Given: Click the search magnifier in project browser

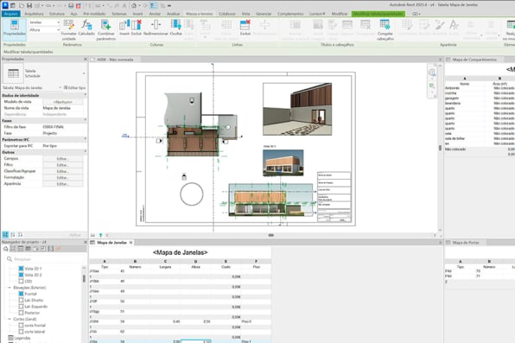Looking at the screenshot, I should point(10,259).
